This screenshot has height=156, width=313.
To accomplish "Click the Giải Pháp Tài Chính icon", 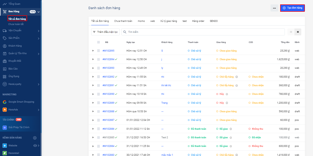I will click(x=5, y=127).
